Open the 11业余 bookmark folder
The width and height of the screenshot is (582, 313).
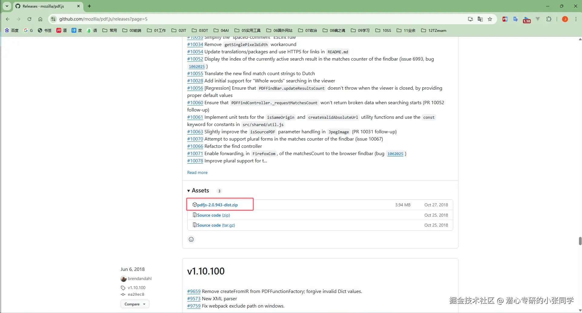click(x=406, y=30)
